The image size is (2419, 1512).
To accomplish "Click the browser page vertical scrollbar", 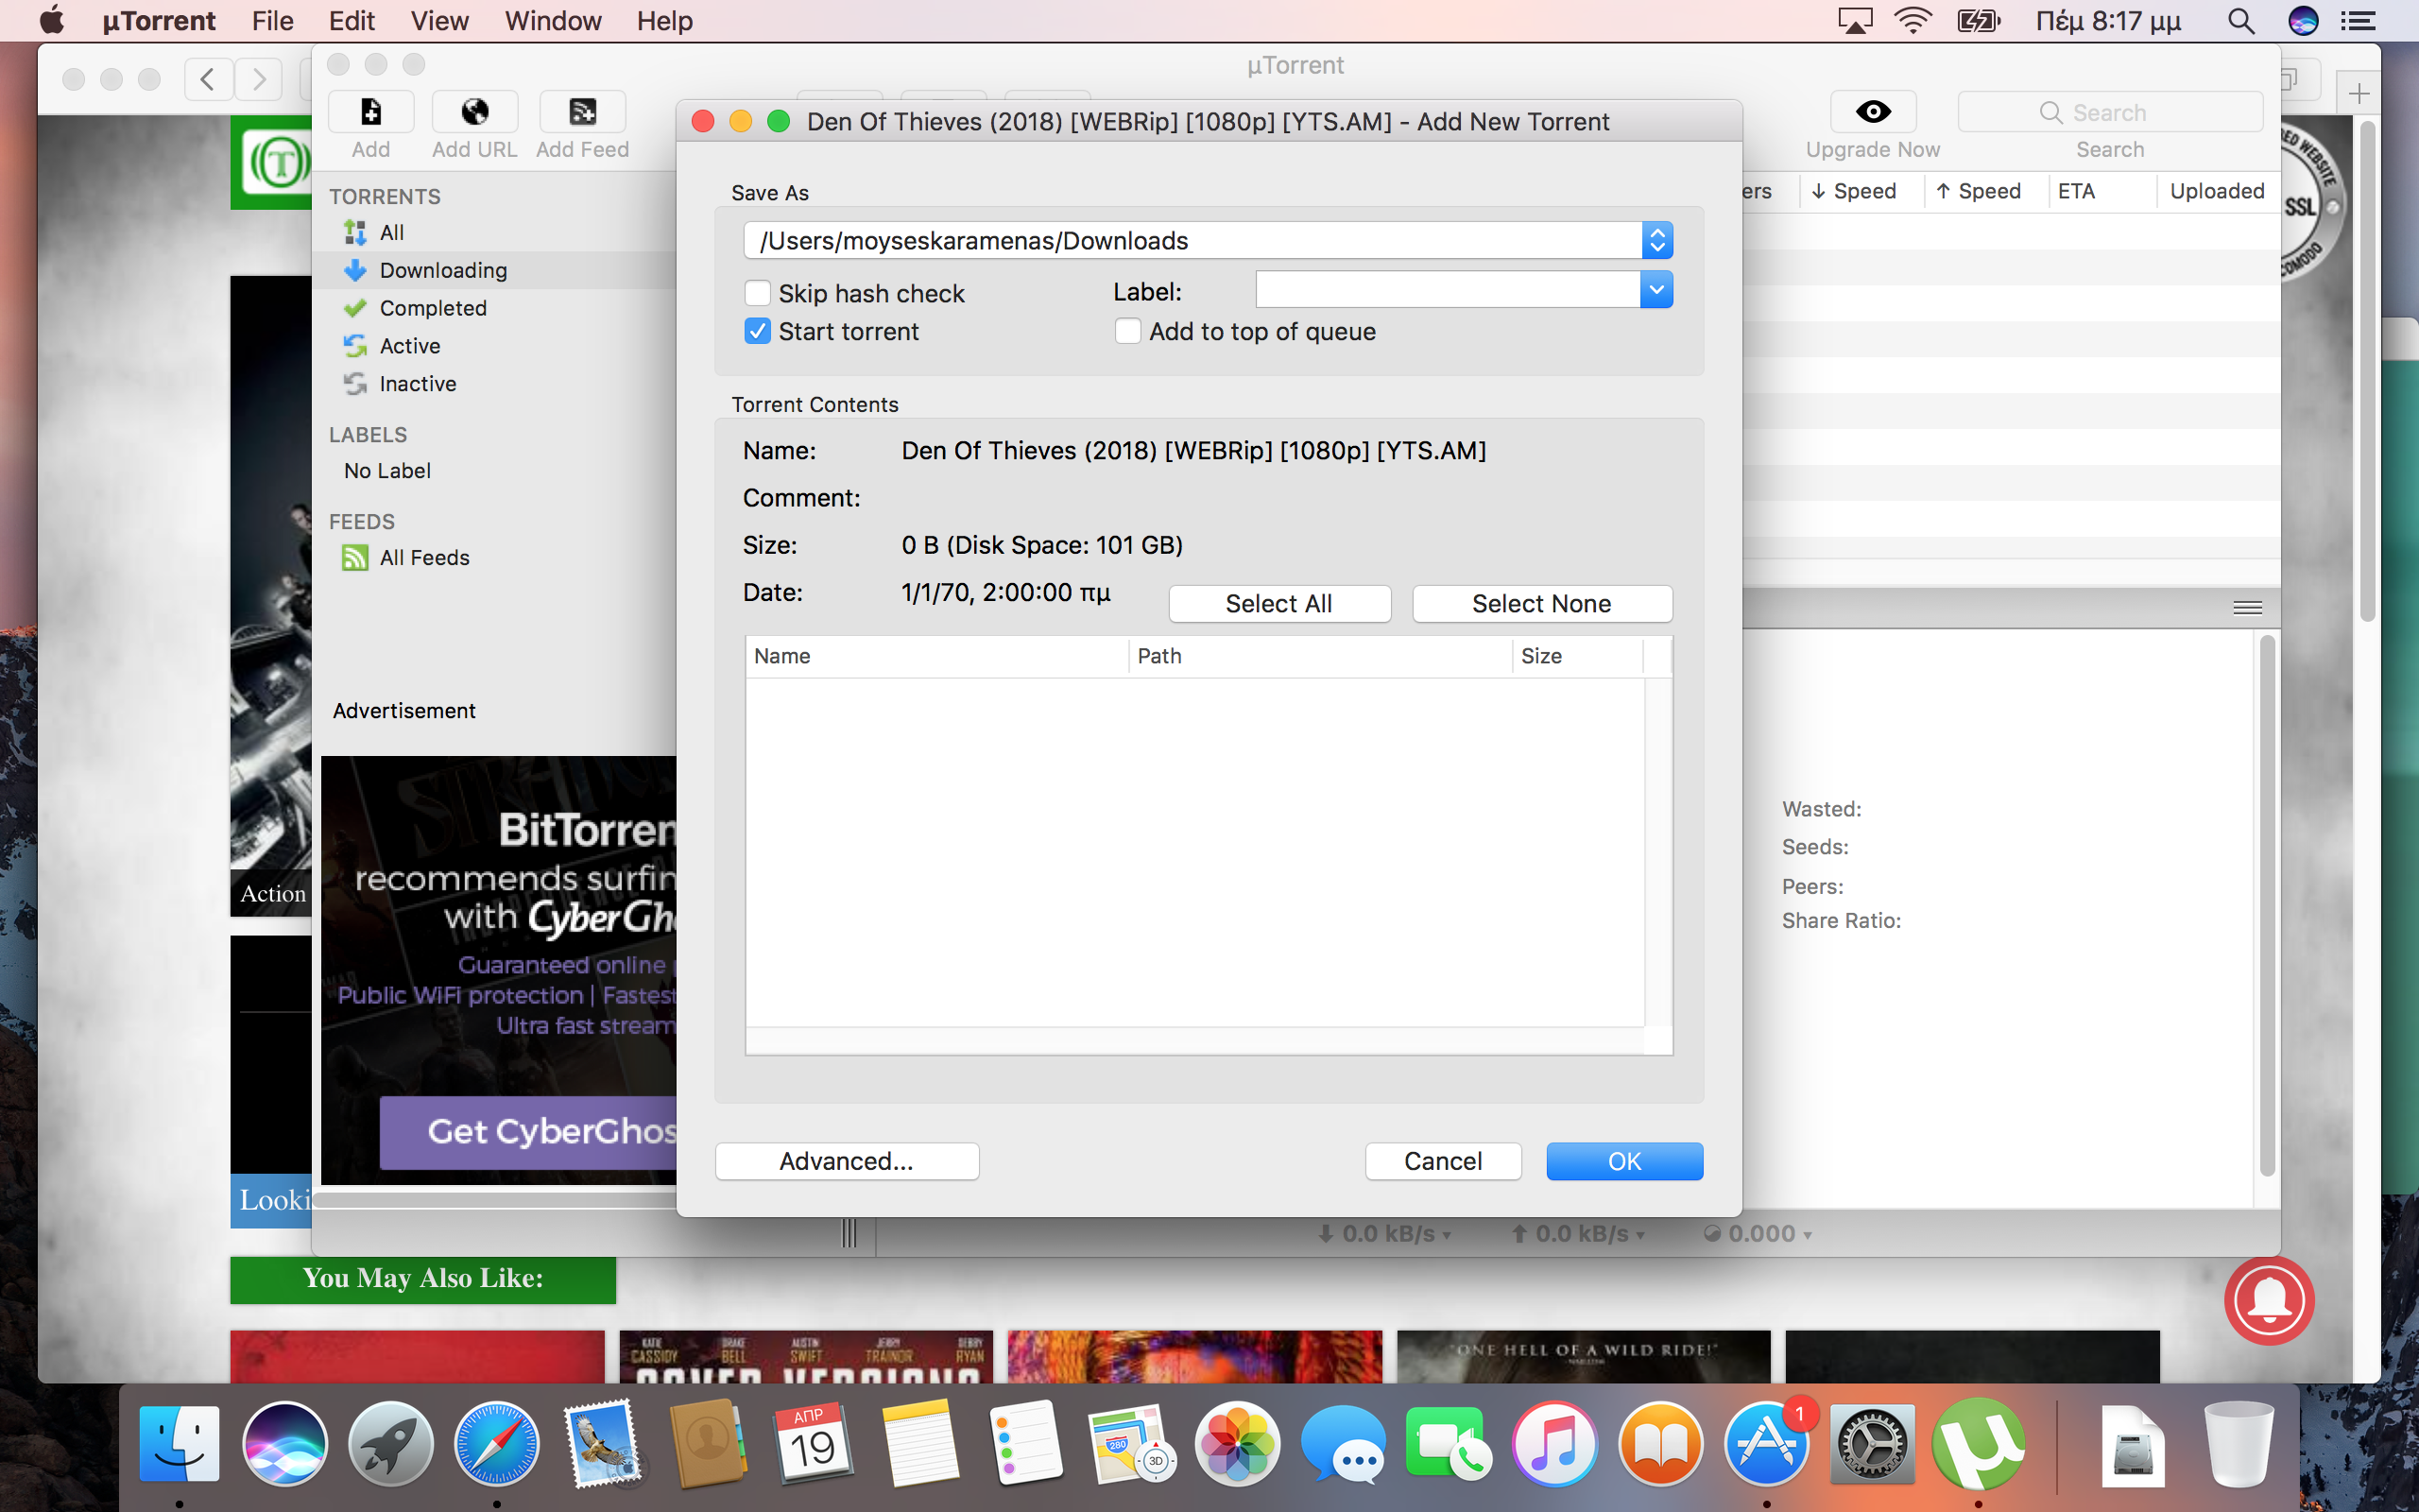I will point(2367,372).
